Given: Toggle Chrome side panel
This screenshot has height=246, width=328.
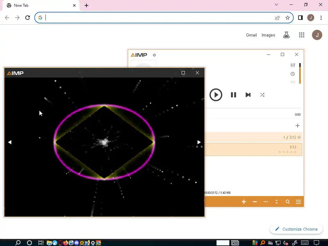Looking at the screenshot, I should (x=300, y=18).
